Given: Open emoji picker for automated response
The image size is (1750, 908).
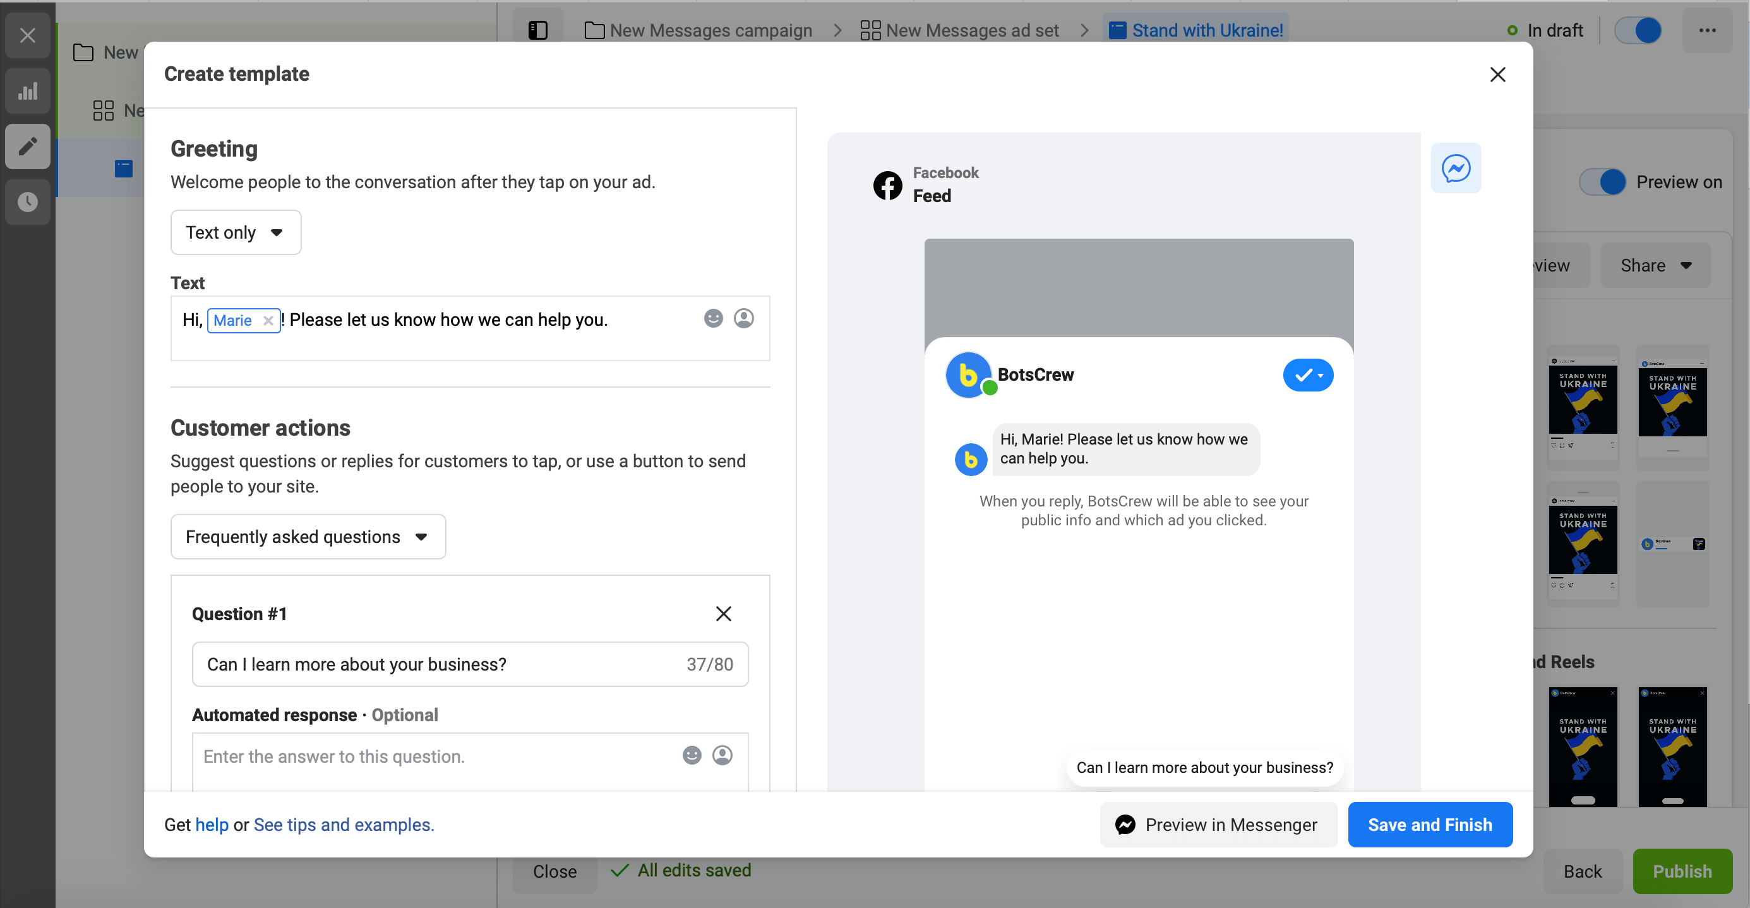Looking at the screenshot, I should (x=692, y=755).
